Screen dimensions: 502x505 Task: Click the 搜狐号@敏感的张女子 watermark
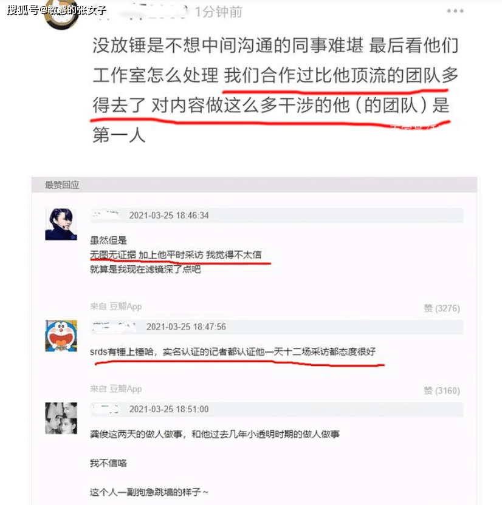[57, 10]
